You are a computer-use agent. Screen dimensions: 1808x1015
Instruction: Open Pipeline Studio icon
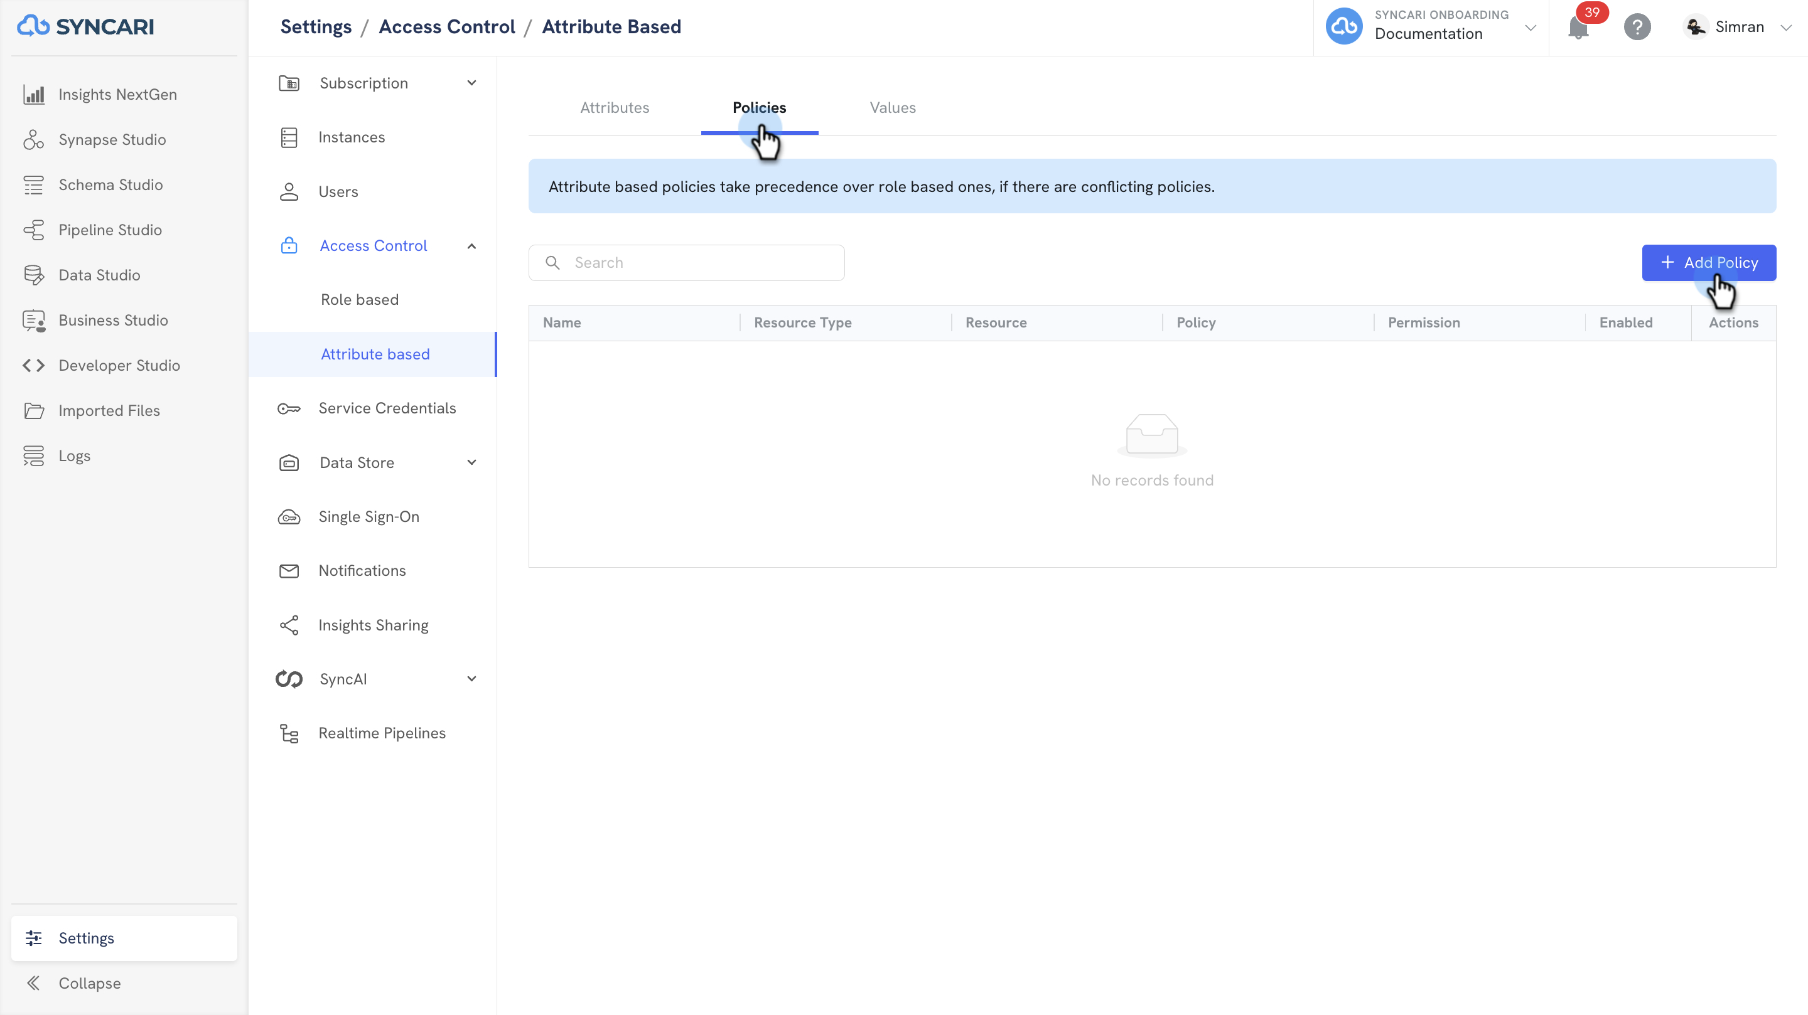coord(34,230)
